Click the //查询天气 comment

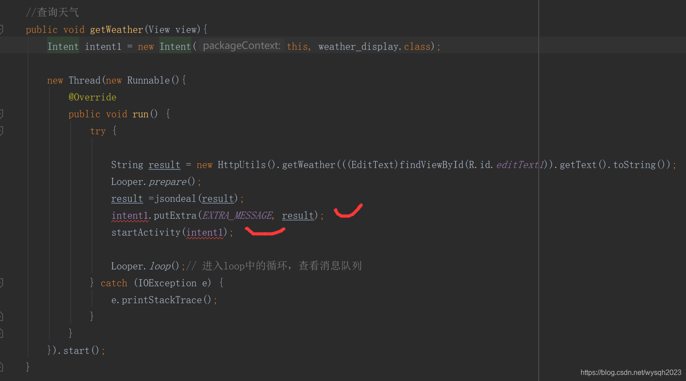pyautogui.click(x=52, y=12)
